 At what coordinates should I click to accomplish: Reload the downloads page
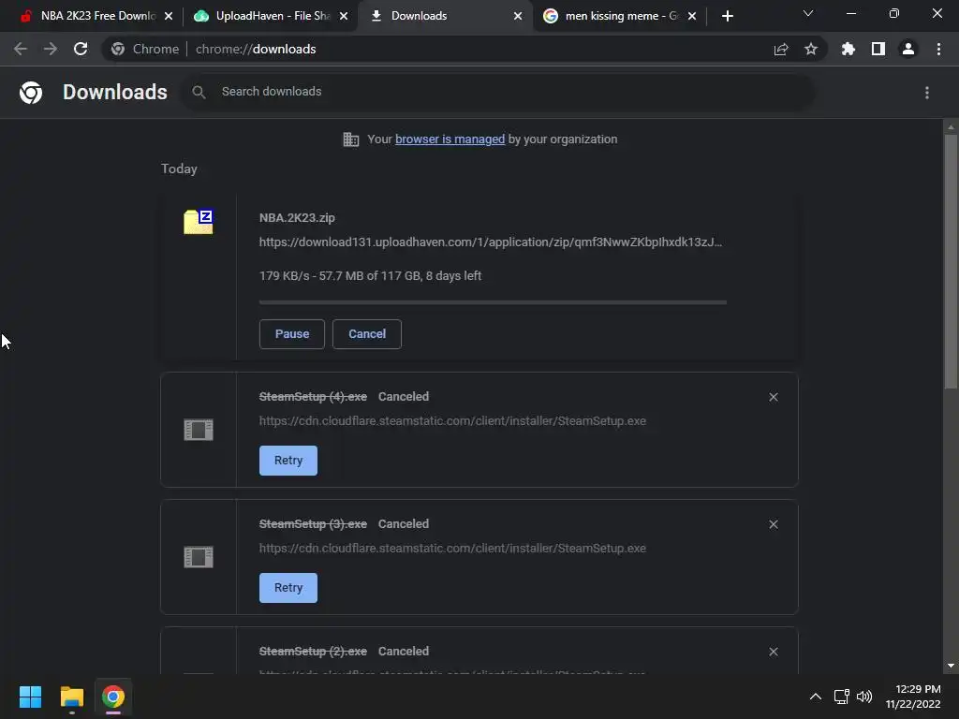[81, 49]
